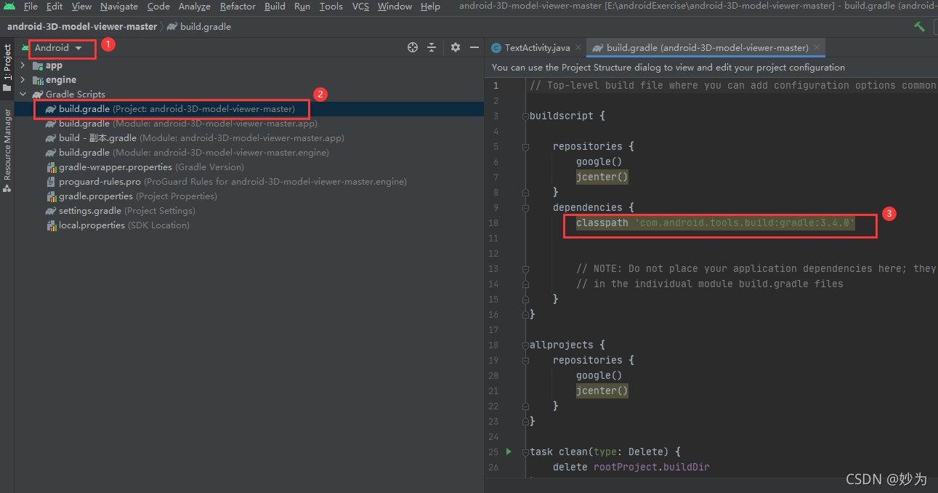Select the 'build - 副本.gradle' file
This screenshot has height=493, width=938.
[195, 138]
